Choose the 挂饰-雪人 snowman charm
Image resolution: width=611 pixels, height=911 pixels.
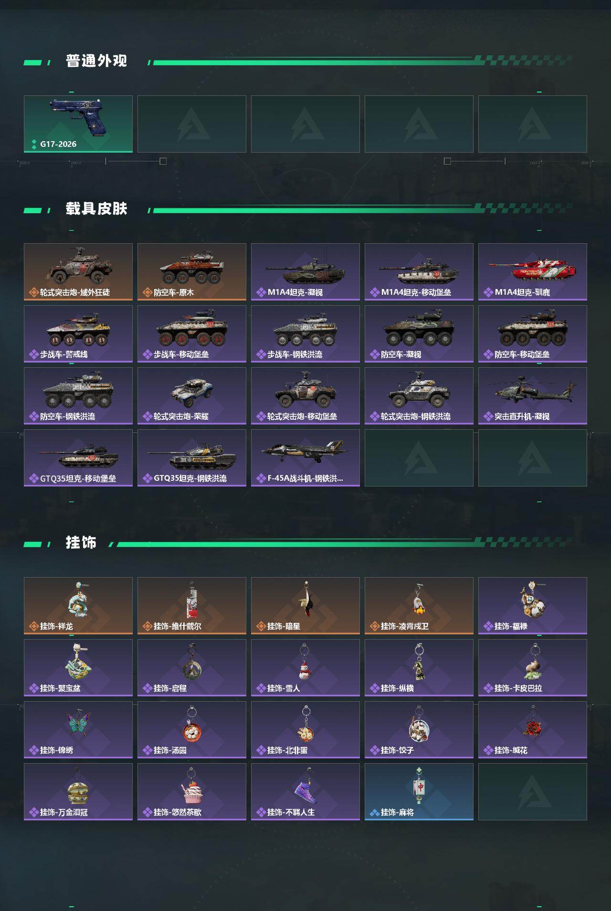(x=305, y=668)
